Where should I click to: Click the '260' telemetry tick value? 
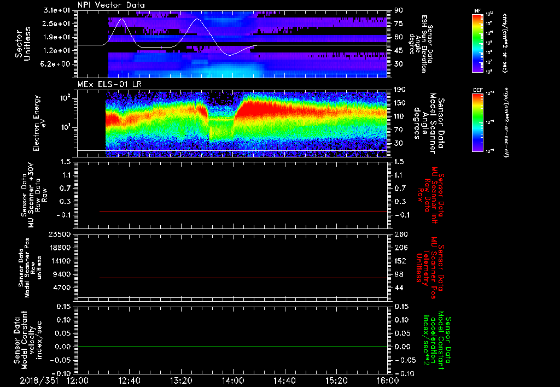coord(400,234)
